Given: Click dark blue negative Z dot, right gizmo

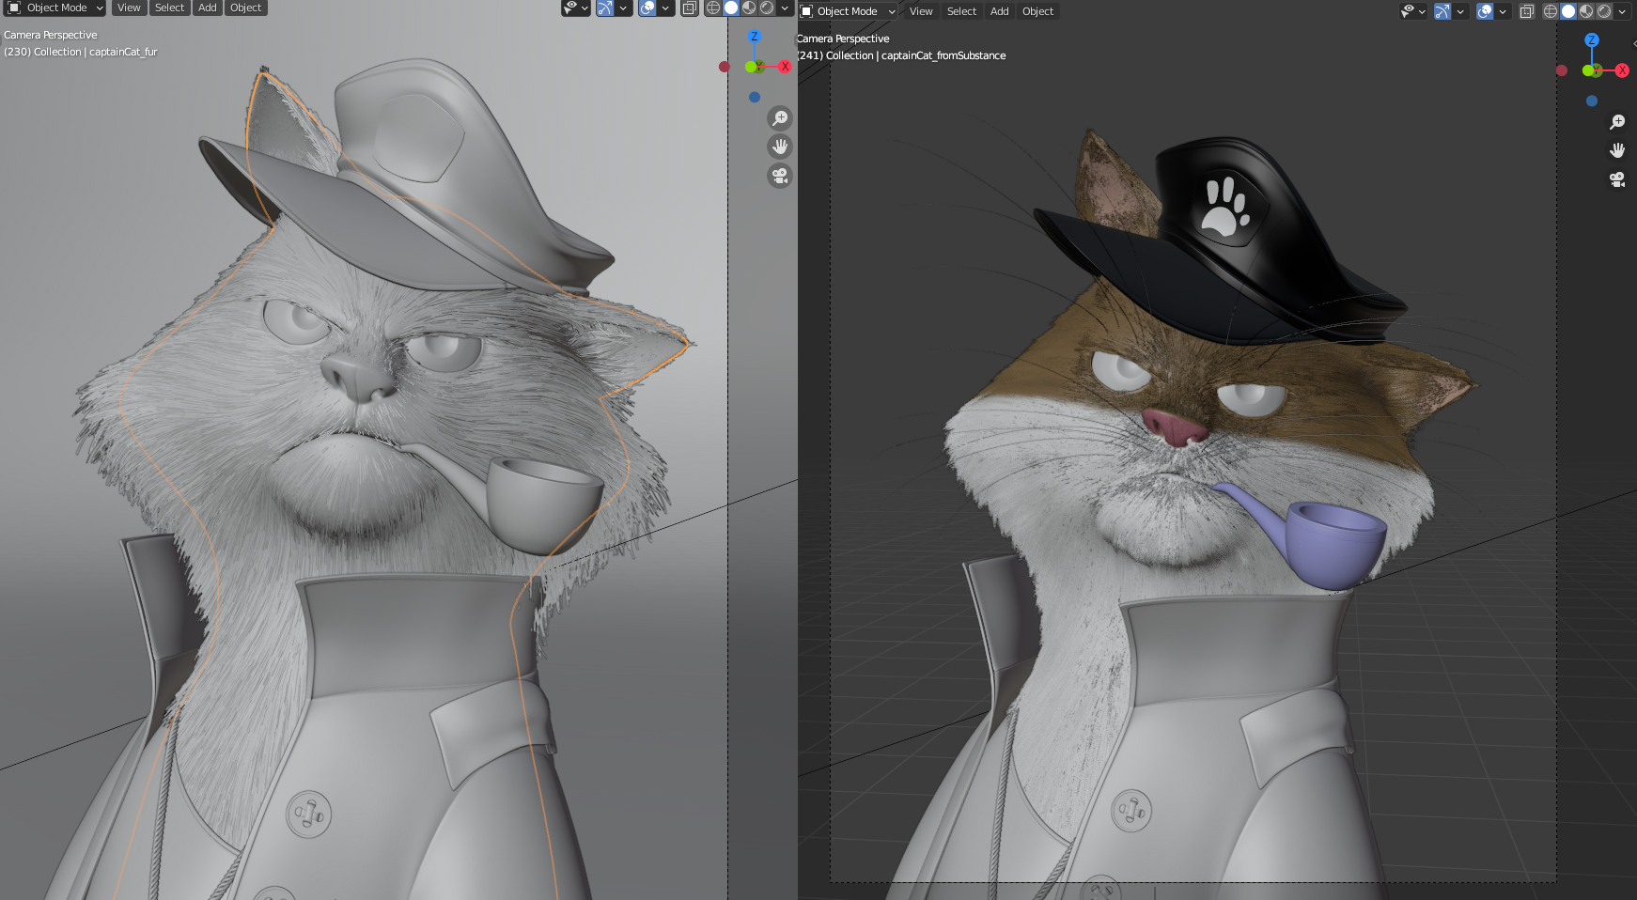Looking at the screenshot, I should (x=1592, y=101).
